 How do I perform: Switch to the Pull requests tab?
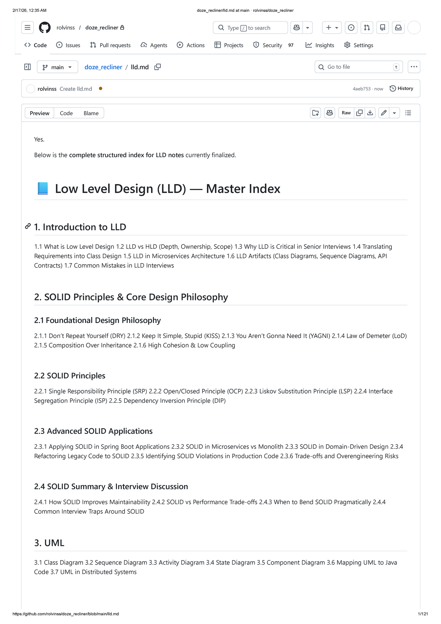point(110,45)
